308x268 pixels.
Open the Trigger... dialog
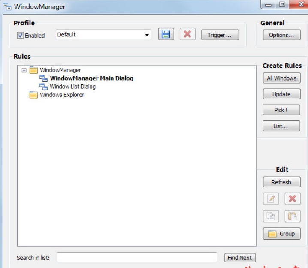pyautogui.click(x=220, y=35)
